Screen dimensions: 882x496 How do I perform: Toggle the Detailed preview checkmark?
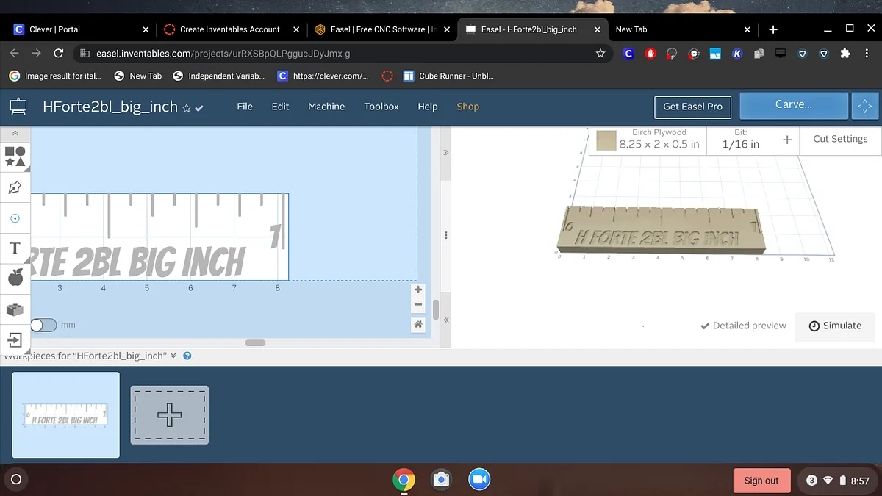pos(743,326)
